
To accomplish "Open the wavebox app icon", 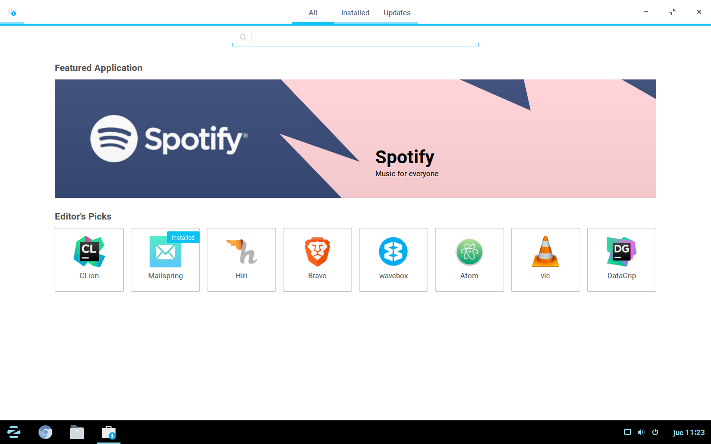I will 394,252.
